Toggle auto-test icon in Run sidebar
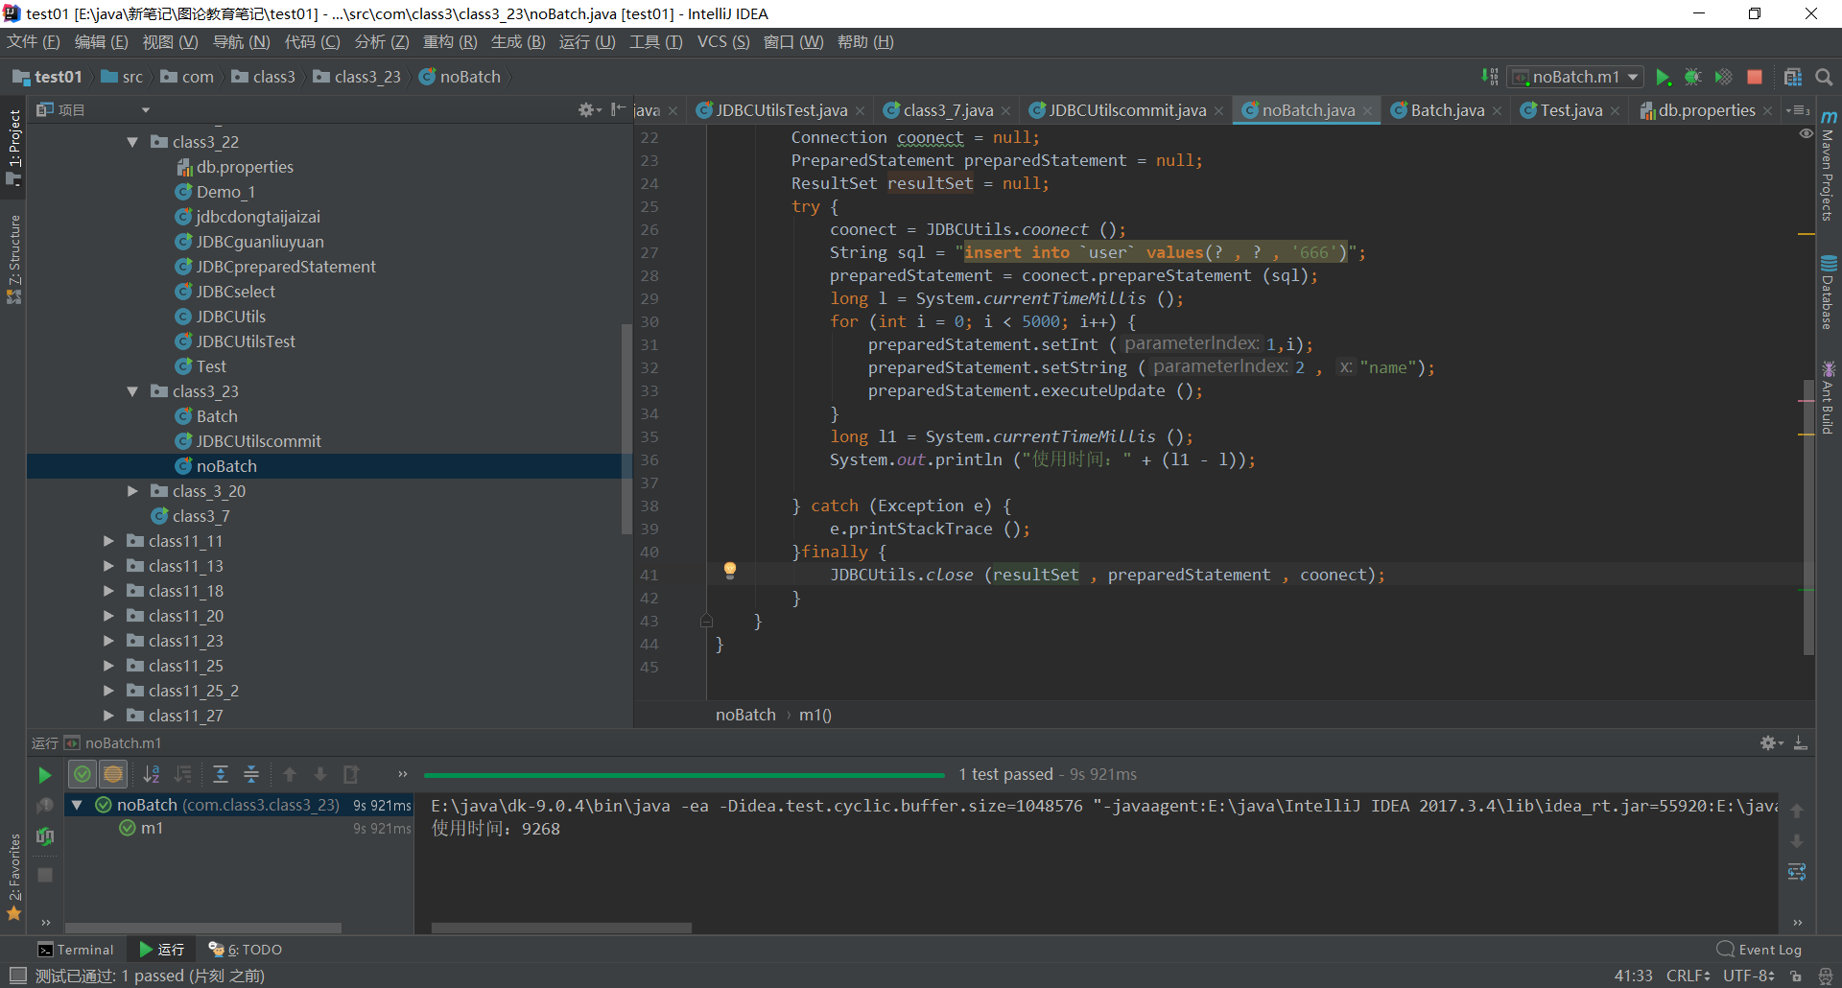The height and width of the screenshot is (988, 1842). (x=45, y=836)
